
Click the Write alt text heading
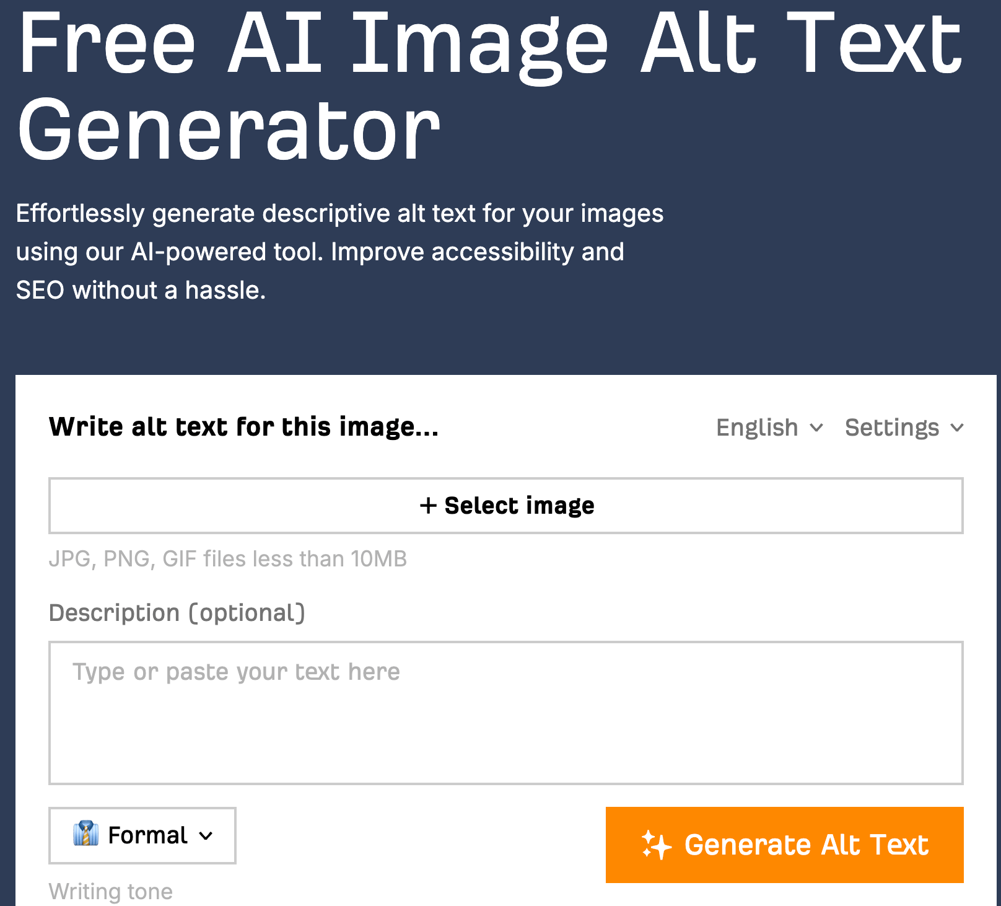243,426
